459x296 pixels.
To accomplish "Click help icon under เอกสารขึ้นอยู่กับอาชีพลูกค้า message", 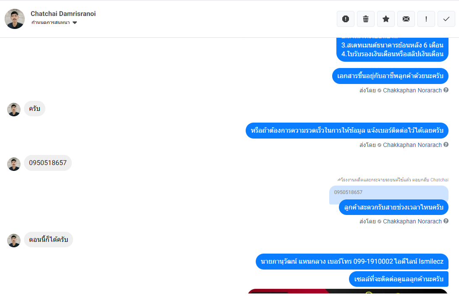I will tap(446, 90).
